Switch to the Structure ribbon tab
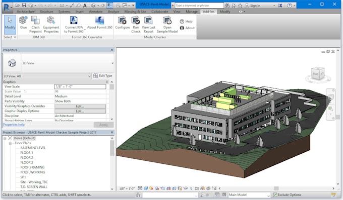The width and height of the screenshot is (343, 200). (x=46, y=12)
